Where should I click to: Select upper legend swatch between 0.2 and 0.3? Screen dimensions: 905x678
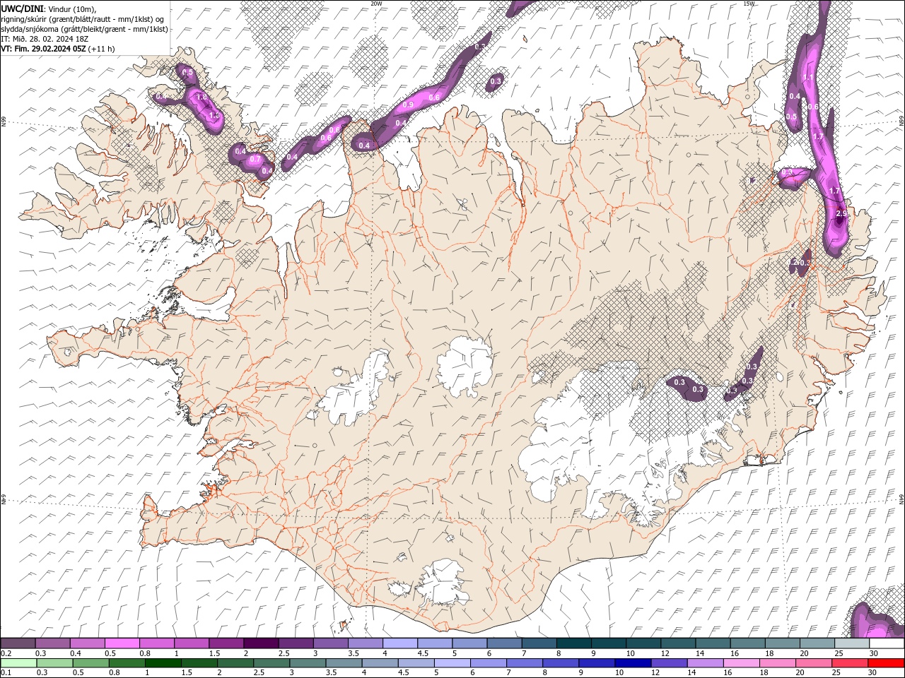point(18,643)
